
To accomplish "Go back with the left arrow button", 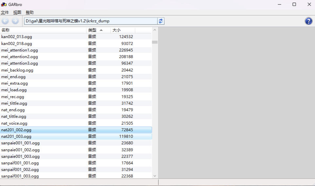I will point(5,21).
